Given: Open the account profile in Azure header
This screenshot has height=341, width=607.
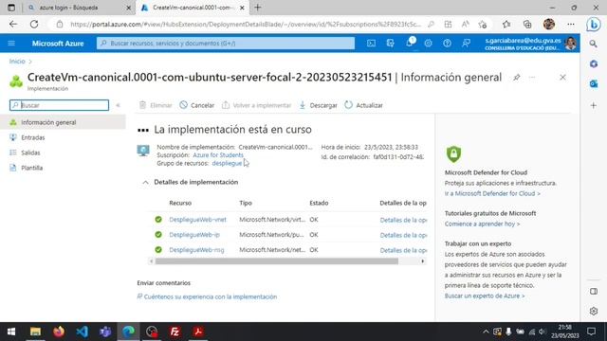Looking at the screenshot, I should [x=530, y=44].
